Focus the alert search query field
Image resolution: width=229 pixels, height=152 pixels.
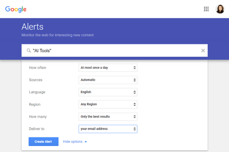(x=113, y=51)
